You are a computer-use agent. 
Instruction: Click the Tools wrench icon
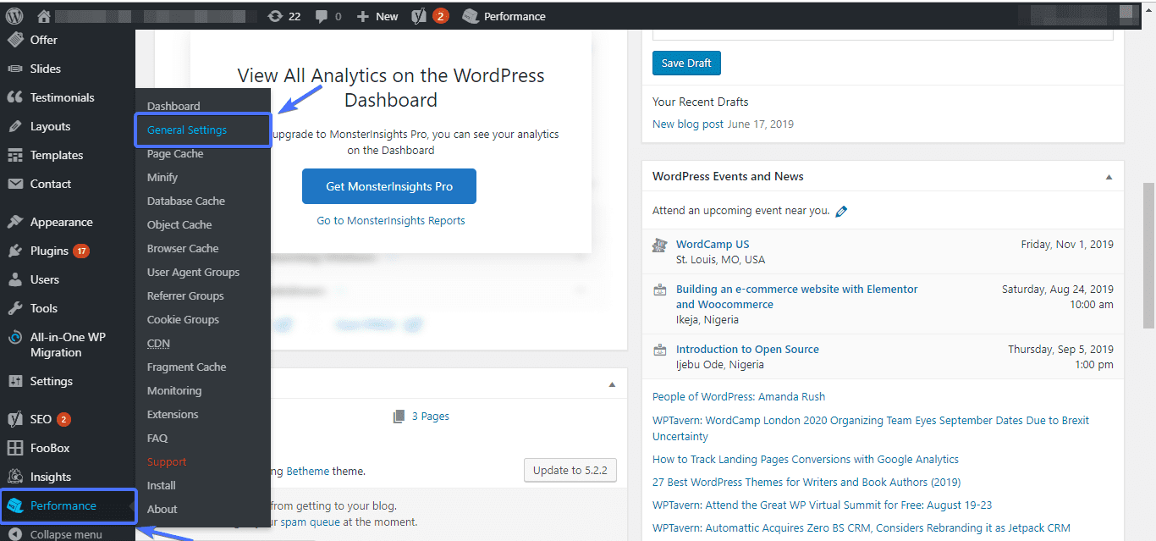pos(14,308)
